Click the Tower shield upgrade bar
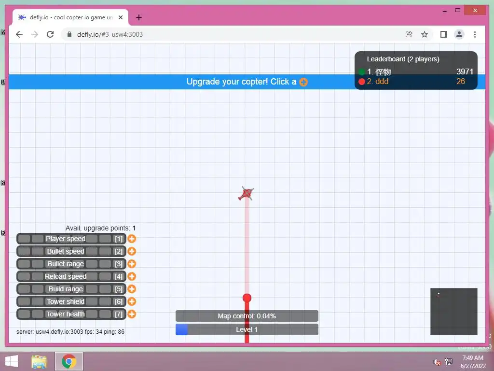Viewport: 494px width, 371px height. [x=71, y=301]
